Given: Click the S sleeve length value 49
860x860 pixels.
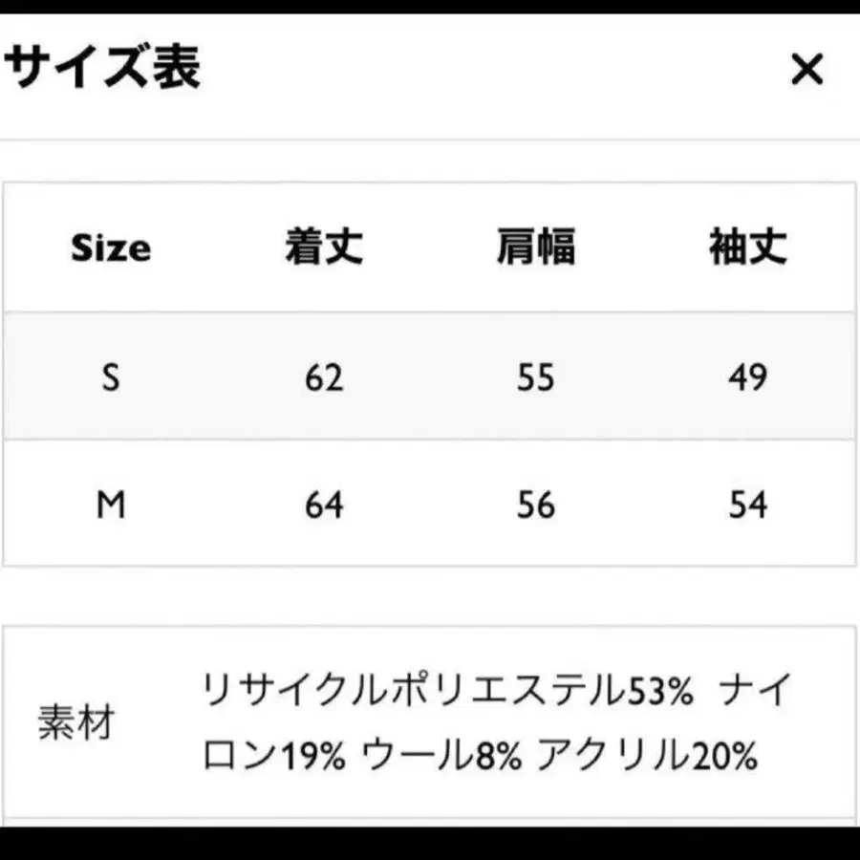Looking at the screenshot, I should [747, 377].
